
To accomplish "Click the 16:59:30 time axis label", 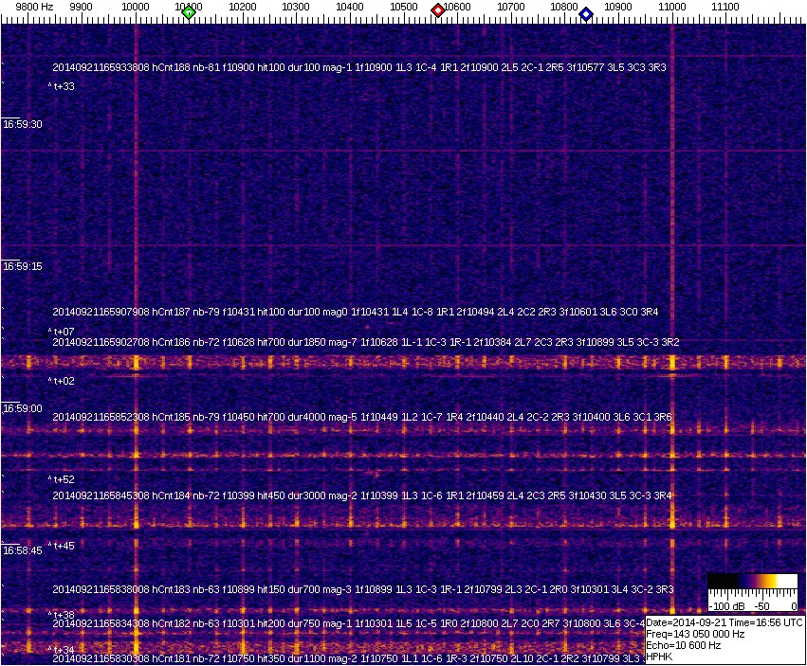I will click(x=22, y=124).
